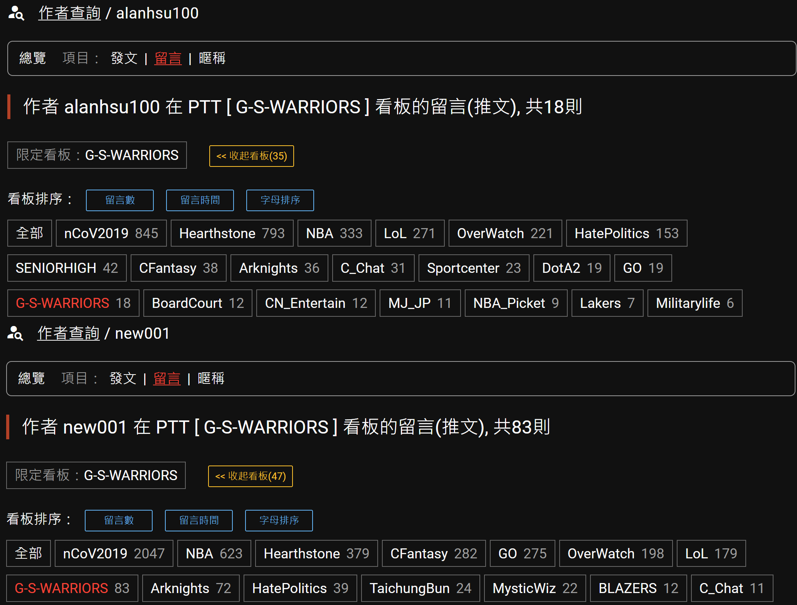This screenshot has width=797, height=605.
Task: Filter by CFantasy 282 board
Action: tap(434, 553)
